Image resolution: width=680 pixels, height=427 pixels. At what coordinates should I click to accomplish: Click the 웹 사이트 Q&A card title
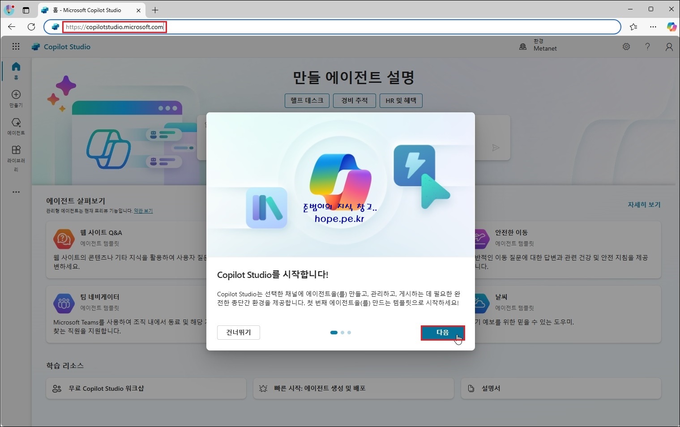[x=101, y=233]
